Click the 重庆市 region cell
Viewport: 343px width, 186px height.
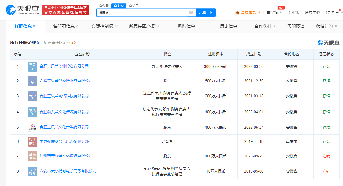click(x=292, y=141)
